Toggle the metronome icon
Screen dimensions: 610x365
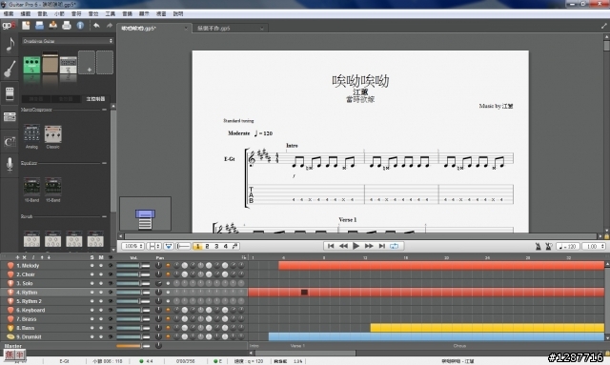tap(538, 246)
